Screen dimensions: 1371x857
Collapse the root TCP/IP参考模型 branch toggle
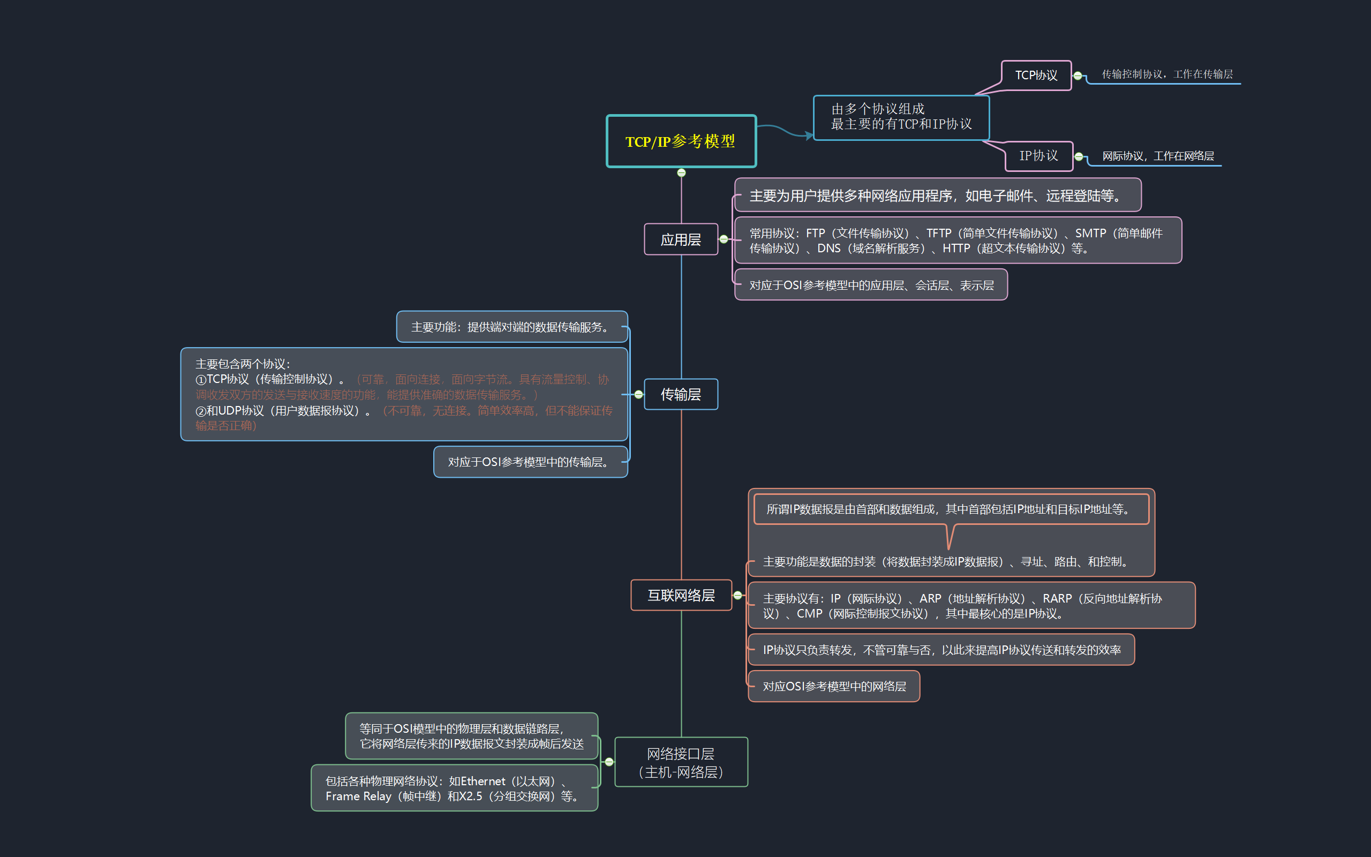pos(681,173)
